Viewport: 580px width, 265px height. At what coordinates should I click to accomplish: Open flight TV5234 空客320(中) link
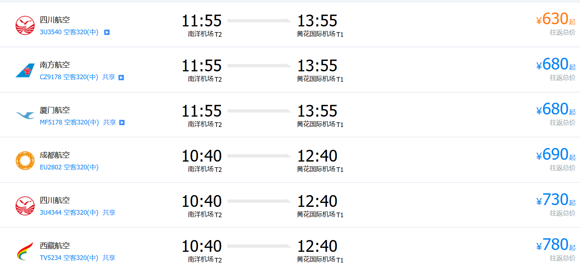[69, 258]
